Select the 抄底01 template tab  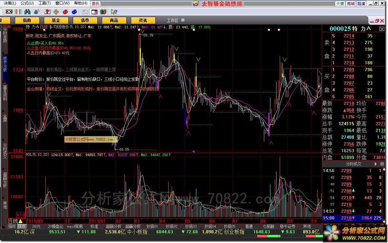[x=152, y=226]
